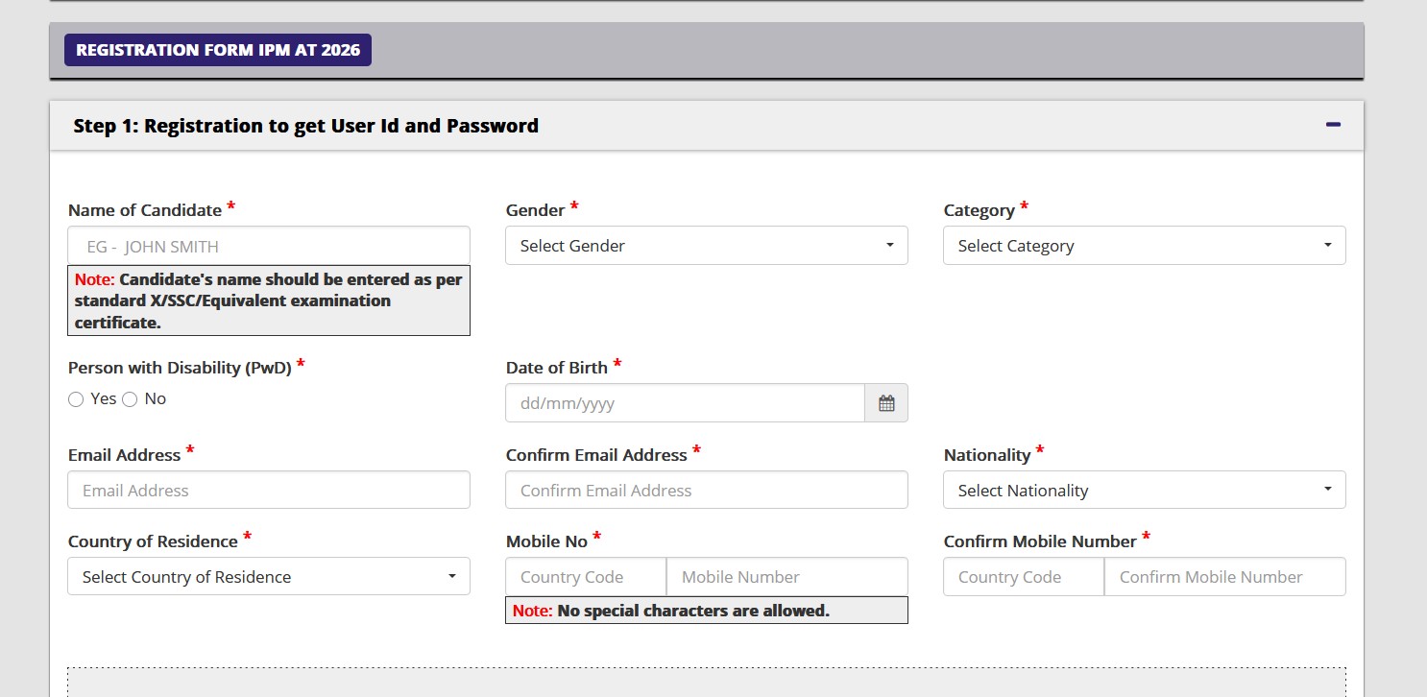Click the Gender dropdown caret arrow

tap(891, 245)
